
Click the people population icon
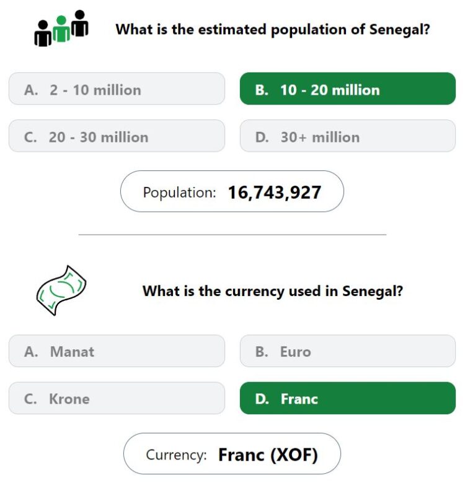[x=61, y=28]
